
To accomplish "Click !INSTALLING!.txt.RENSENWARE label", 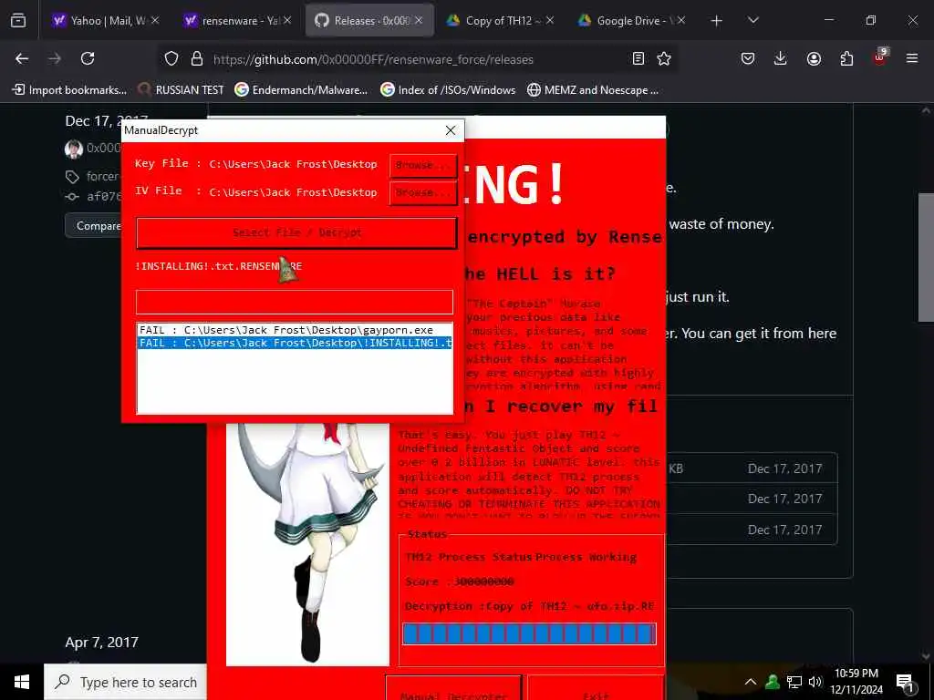I will [x=219, y=266].
